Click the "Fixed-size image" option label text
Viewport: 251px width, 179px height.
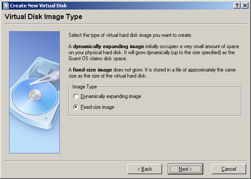pos(98,107)
